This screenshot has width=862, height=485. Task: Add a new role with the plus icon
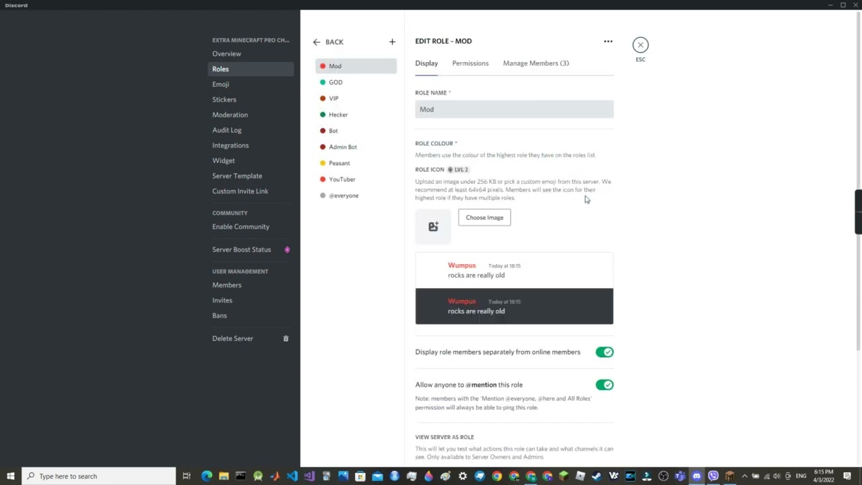[392, 42]
